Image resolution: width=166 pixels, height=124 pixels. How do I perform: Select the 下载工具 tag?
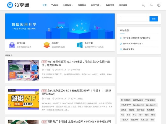124,120
